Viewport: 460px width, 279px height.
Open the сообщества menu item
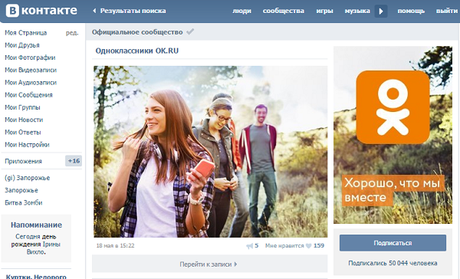(x=284, y=11)
